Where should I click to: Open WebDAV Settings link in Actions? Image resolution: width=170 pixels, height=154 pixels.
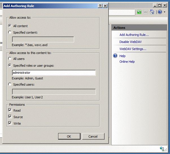click(133, 49)
